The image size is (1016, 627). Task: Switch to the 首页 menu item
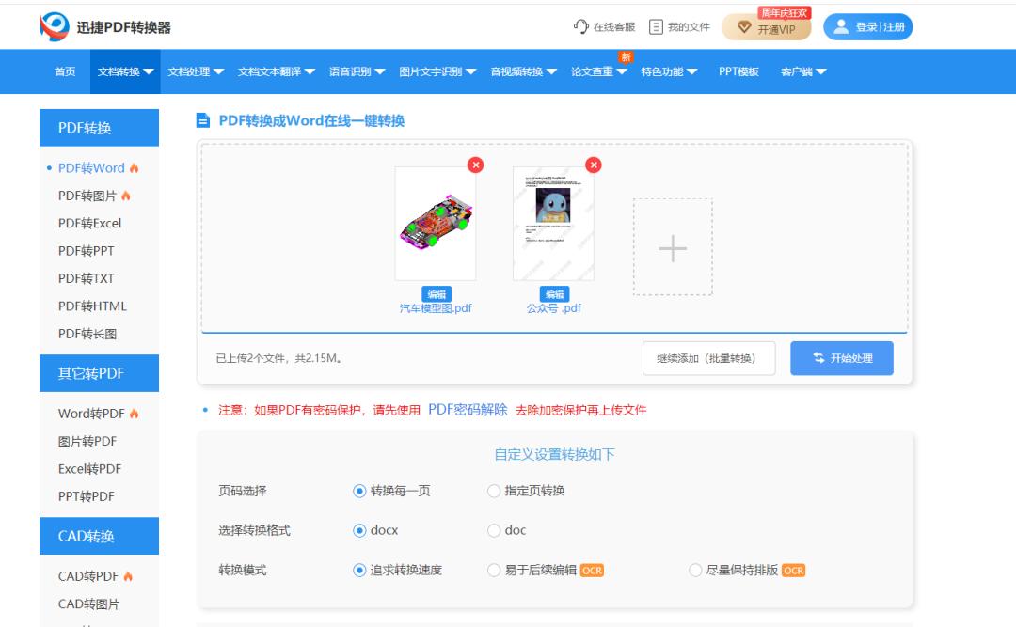[x=63, y=71]
